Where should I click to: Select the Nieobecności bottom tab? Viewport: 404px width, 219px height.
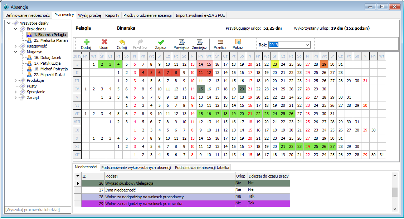pyautogui.click(x=86, y=167)
